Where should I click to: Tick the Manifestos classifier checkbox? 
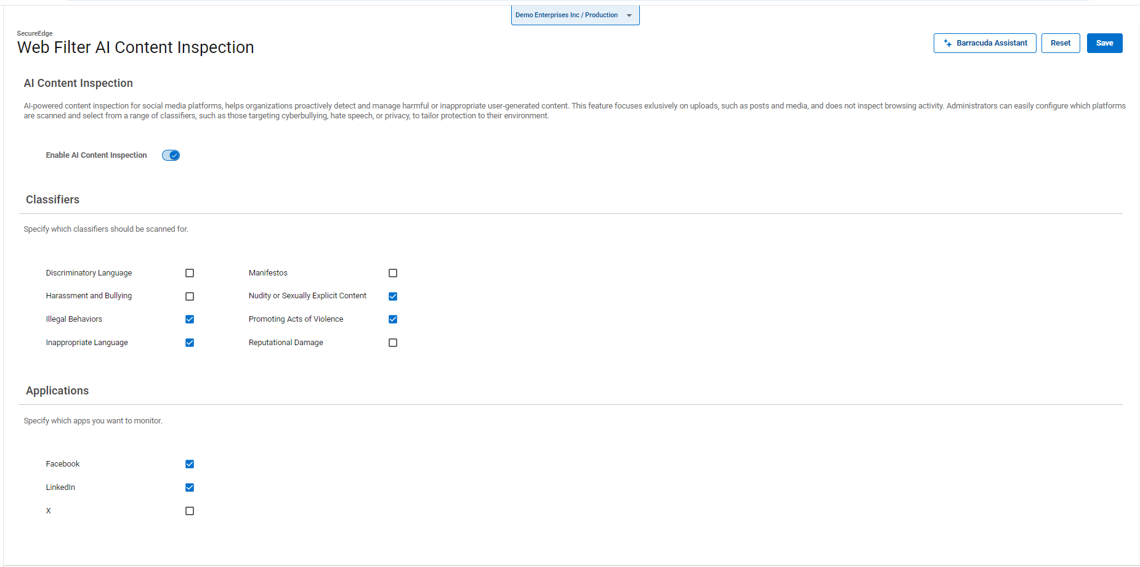(x=393, y=273)
